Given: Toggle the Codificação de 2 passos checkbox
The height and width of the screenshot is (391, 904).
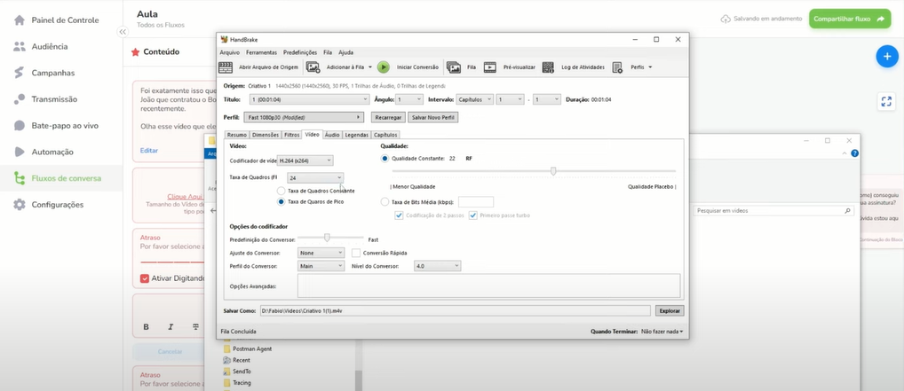Looking at the screenshot, I should (399, 215).
